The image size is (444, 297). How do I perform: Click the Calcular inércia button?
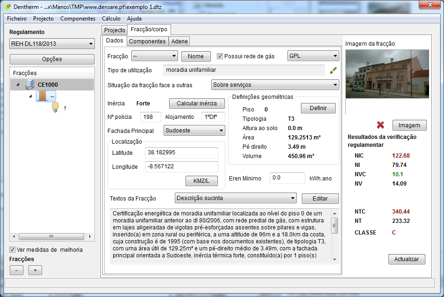(x=197, y=103)
